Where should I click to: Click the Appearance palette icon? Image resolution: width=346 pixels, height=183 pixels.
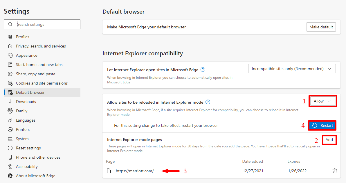point(10,55)
